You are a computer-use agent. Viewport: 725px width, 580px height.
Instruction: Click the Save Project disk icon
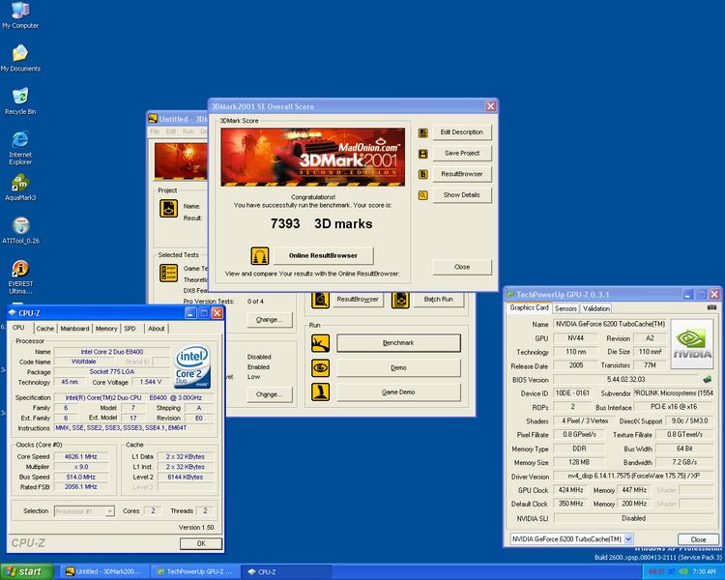click(423, 154)
